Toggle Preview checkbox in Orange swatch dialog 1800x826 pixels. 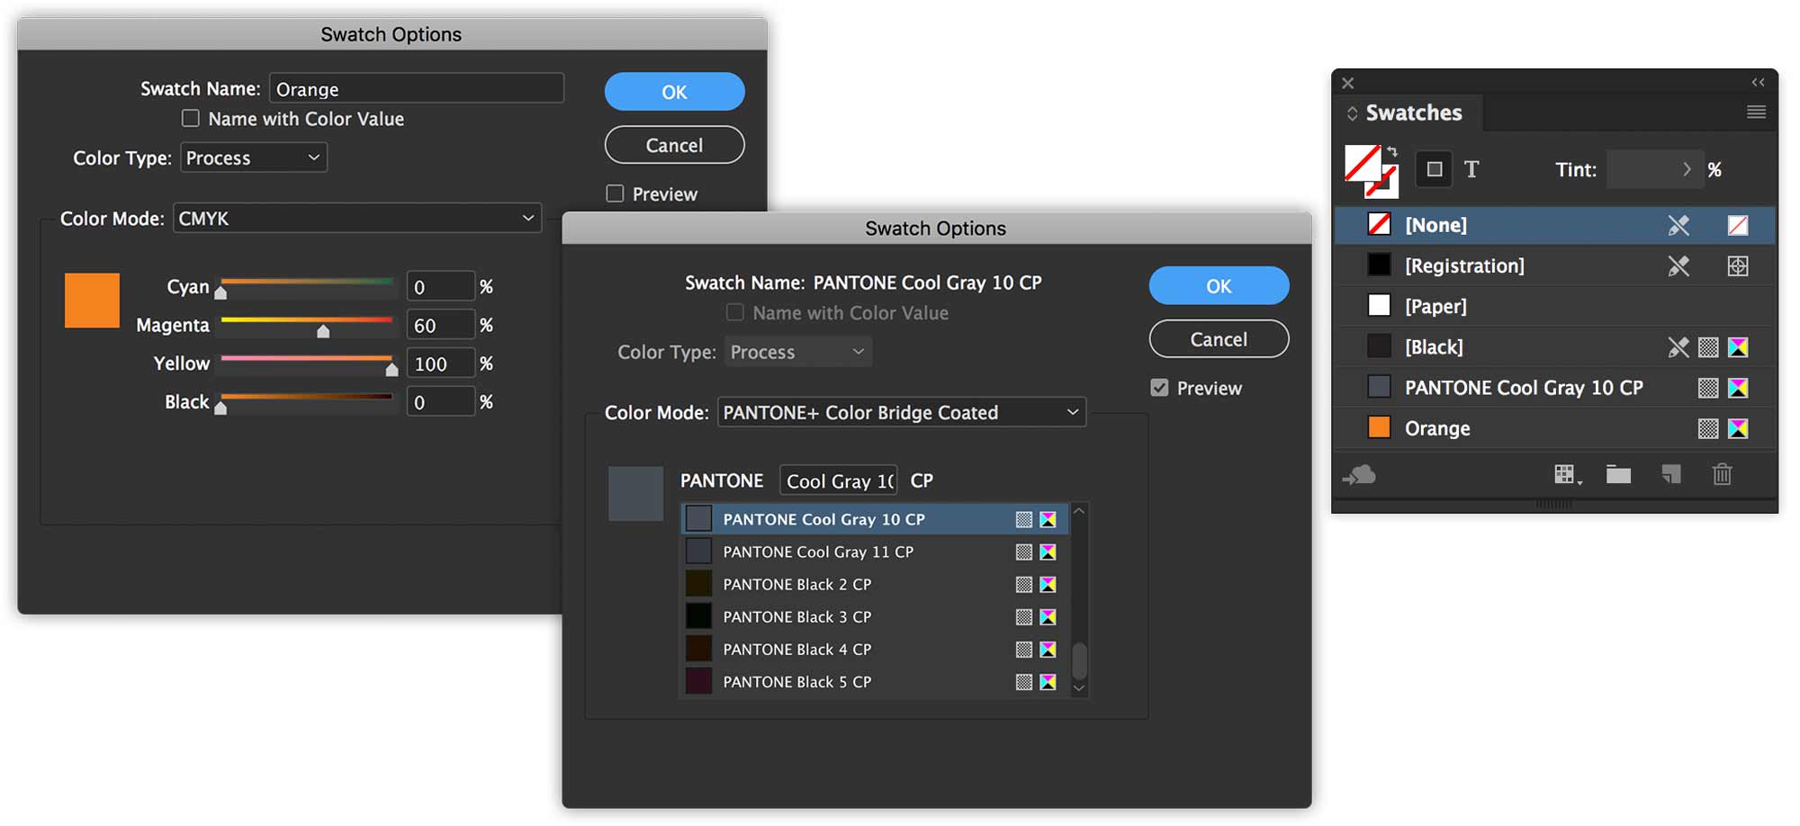pos(615,193)
